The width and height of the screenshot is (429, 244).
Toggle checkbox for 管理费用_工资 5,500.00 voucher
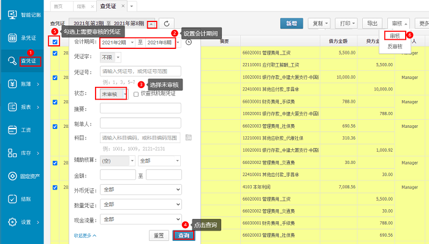tap(55, 53)
